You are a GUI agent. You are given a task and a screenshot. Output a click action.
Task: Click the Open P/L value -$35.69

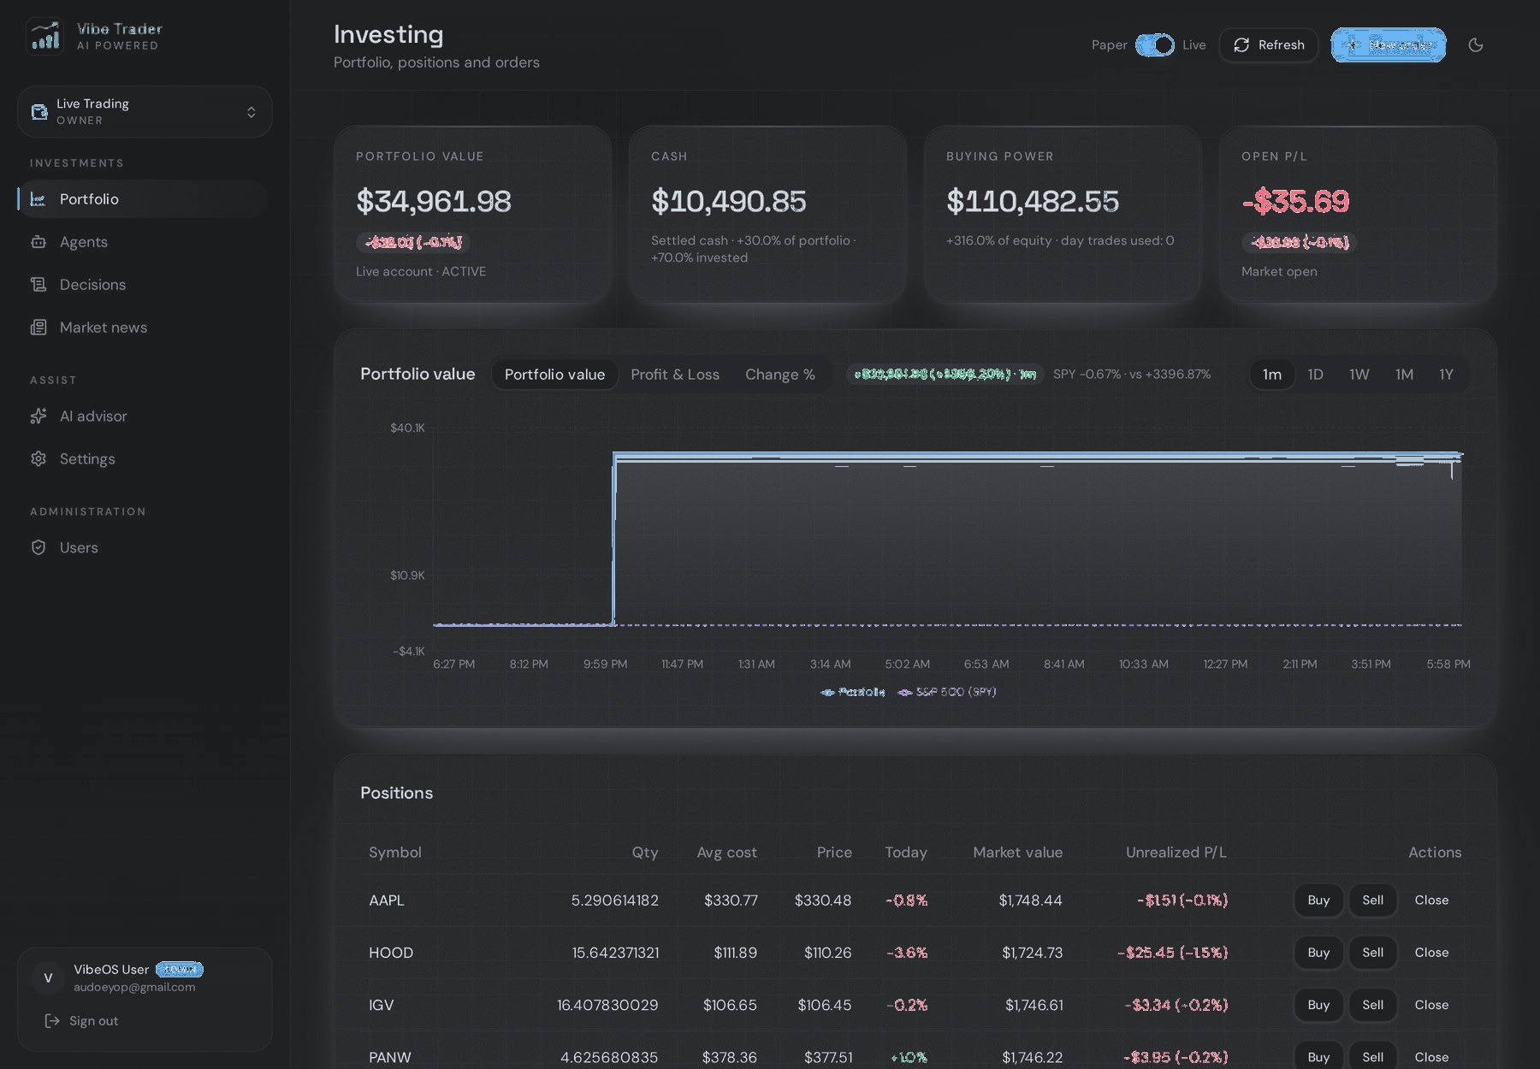point(1295,201)
